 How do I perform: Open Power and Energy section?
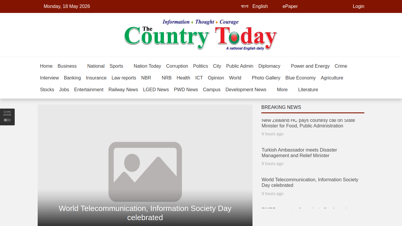(x=310, y=66)
